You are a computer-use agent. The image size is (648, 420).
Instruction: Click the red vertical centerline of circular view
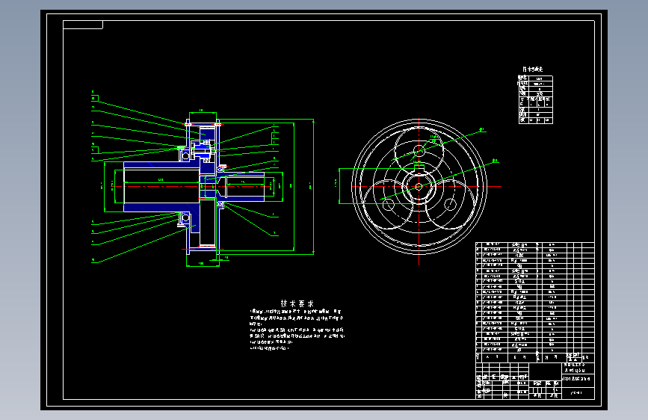coord(419,192)
